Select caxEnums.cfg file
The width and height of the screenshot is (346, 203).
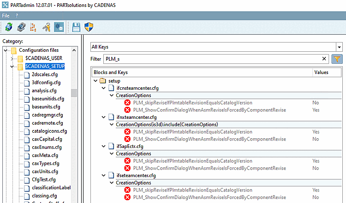pyautogui.click(x=47, y=147)
